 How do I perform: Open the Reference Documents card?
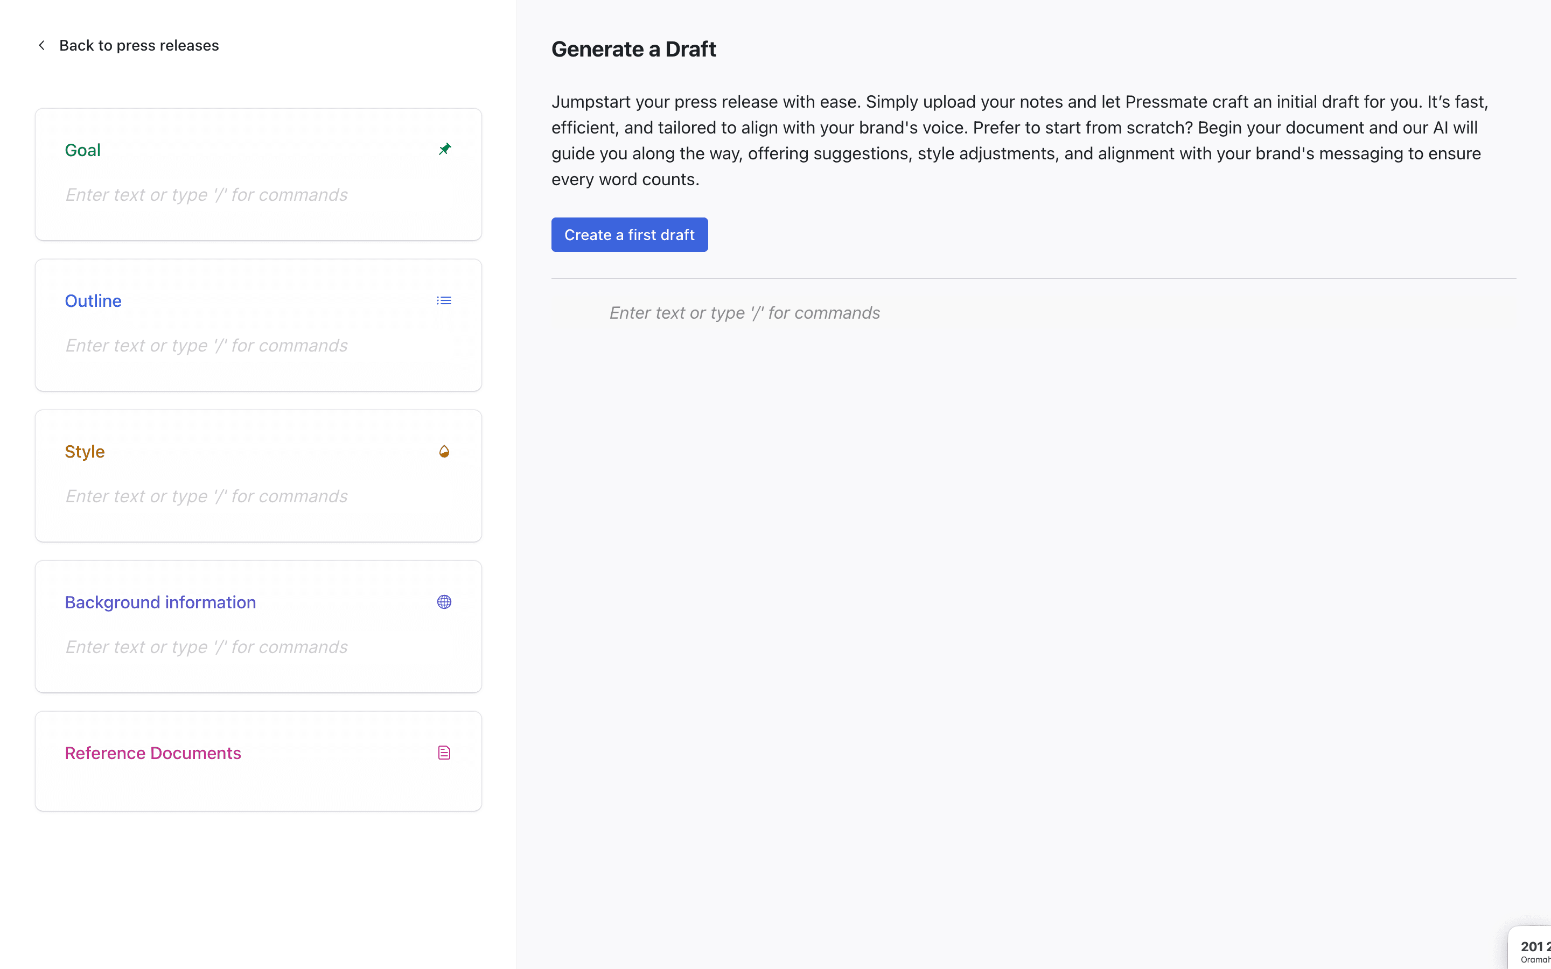coord(152,753)
